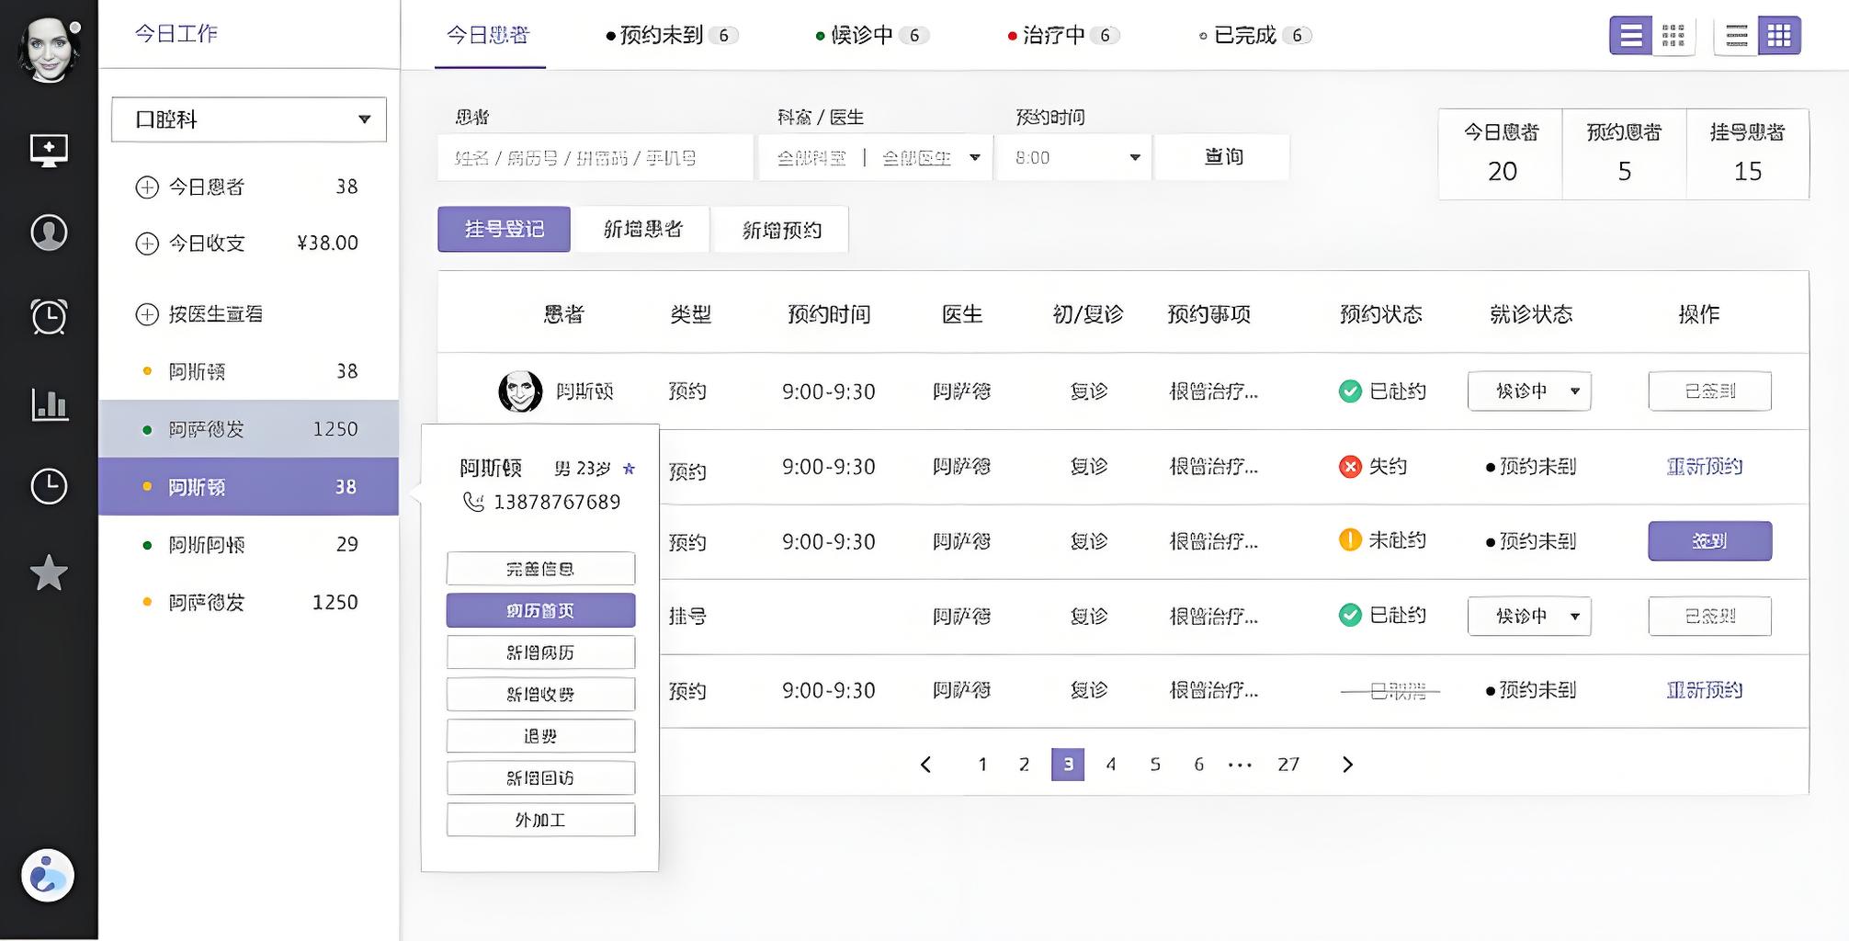The height and width of the screenshot is (941, 1849).
Task: Open the 口腔科 department dropdown
Action: point(248,119)
